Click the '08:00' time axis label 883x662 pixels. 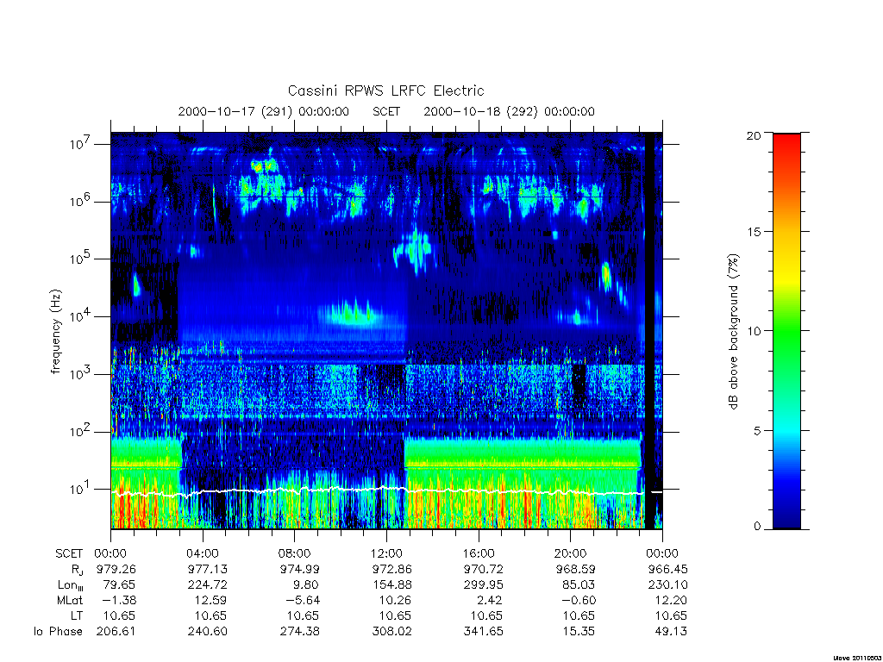295,553
